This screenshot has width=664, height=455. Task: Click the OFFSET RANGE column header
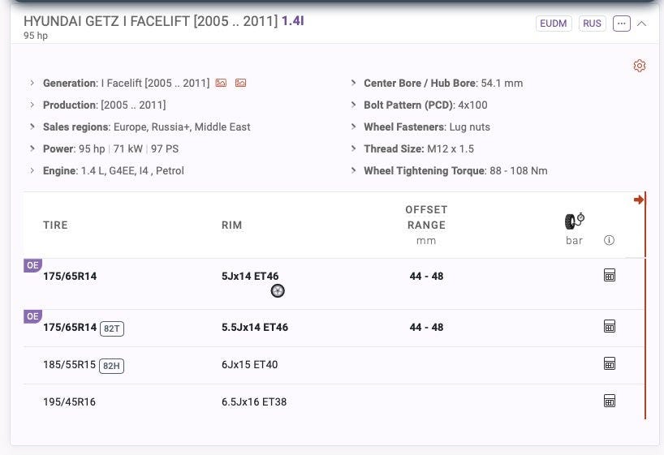pos(426,217)
